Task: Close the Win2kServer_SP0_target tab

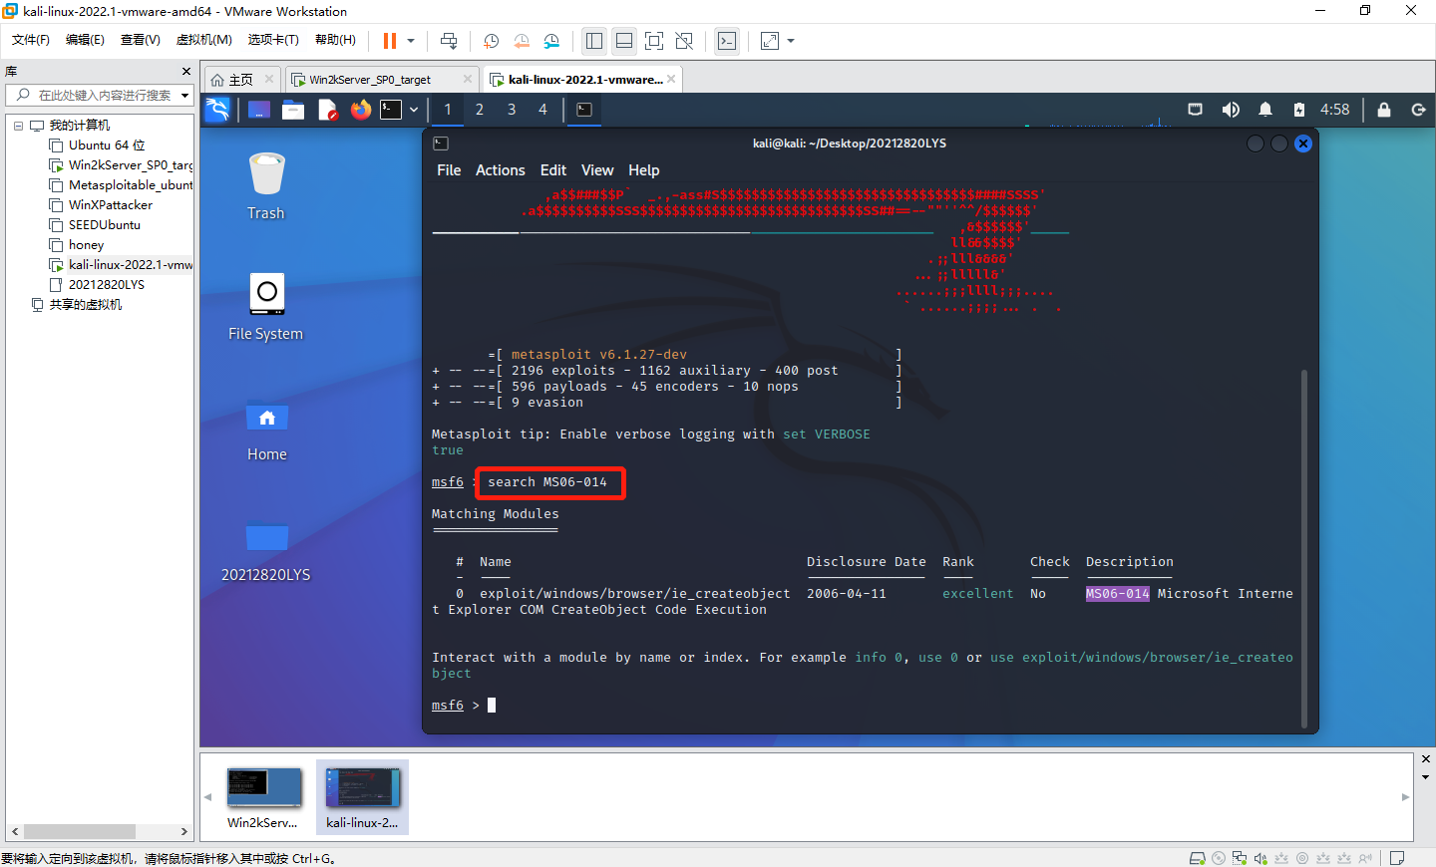Action: 468,80
